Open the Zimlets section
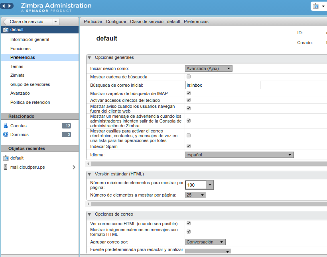 pyautogui.click(x=17, y=75)
